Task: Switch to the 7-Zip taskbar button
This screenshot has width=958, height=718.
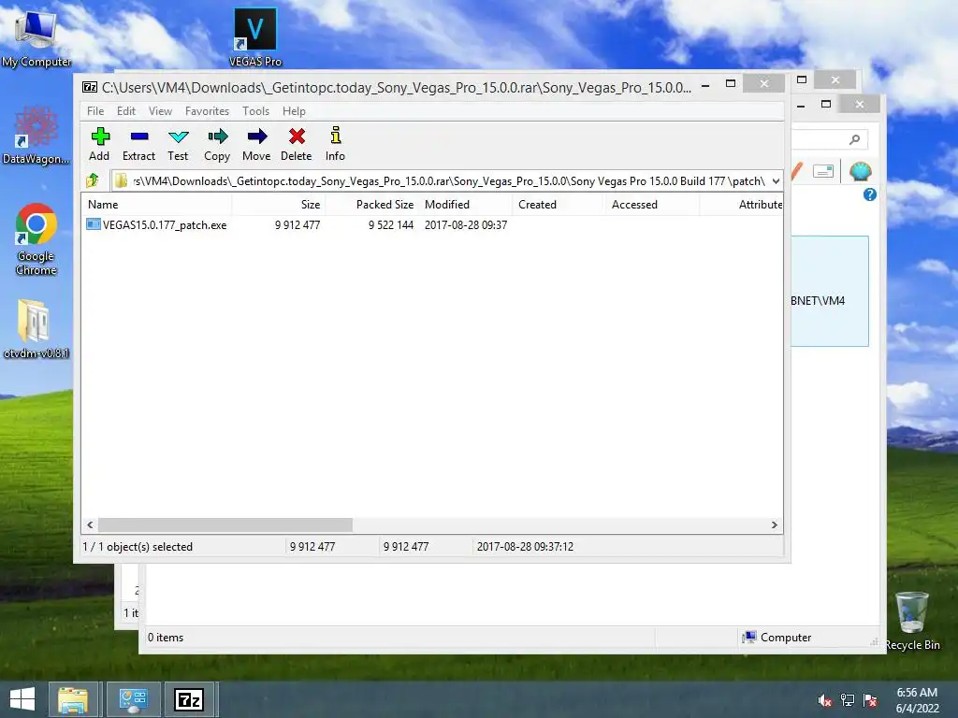Action: [189, 699]
